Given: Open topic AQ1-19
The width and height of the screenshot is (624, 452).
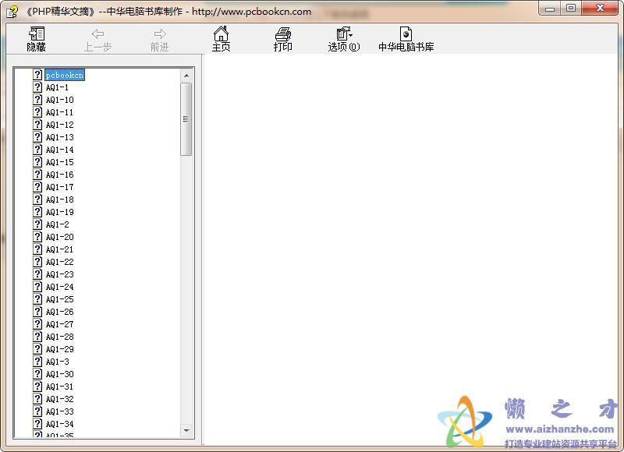Looking at the screenshot, I should (x=60, y=212).
